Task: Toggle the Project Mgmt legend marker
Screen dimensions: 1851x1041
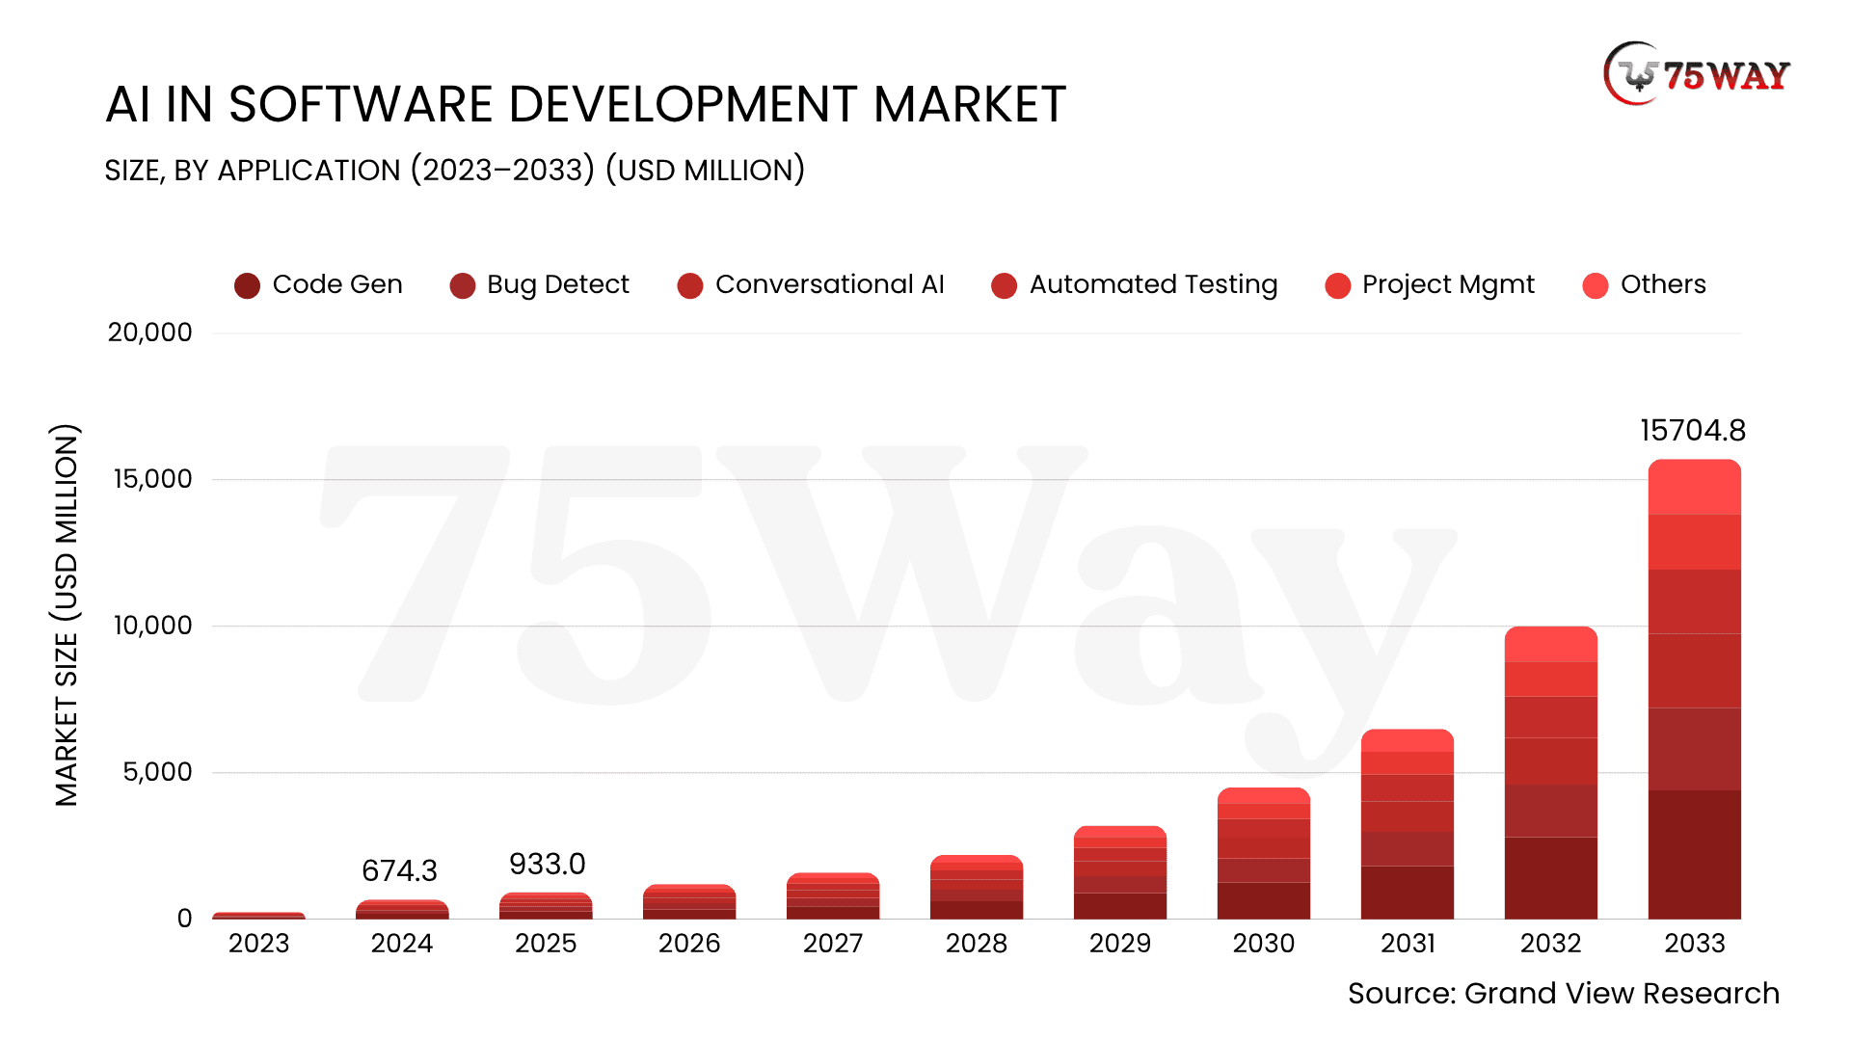Action: coord(1337,285)
